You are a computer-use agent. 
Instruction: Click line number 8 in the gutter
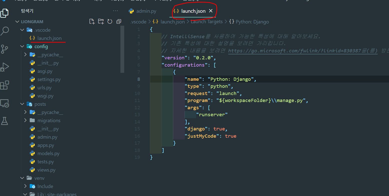click(x=139, y=79)
